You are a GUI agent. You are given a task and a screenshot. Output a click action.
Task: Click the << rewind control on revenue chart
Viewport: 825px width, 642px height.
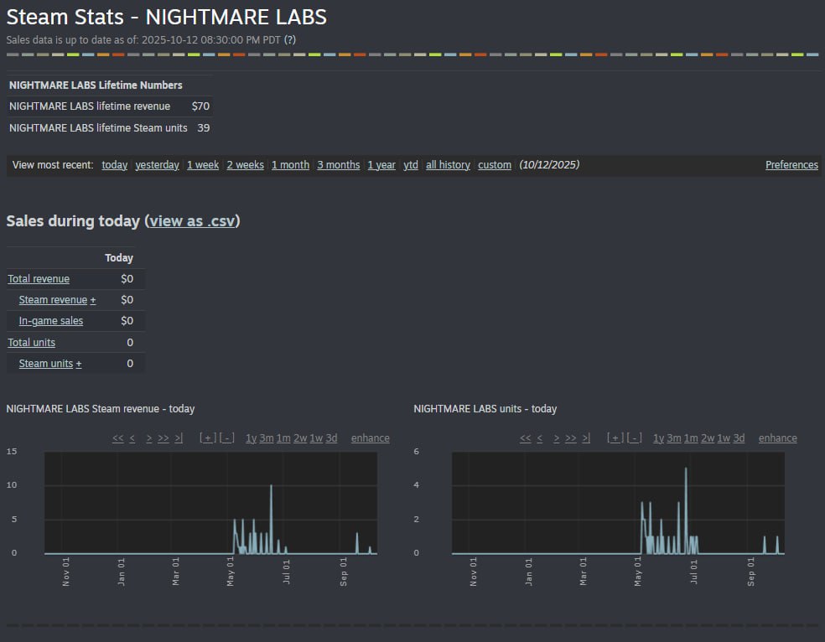pos(117,438)
